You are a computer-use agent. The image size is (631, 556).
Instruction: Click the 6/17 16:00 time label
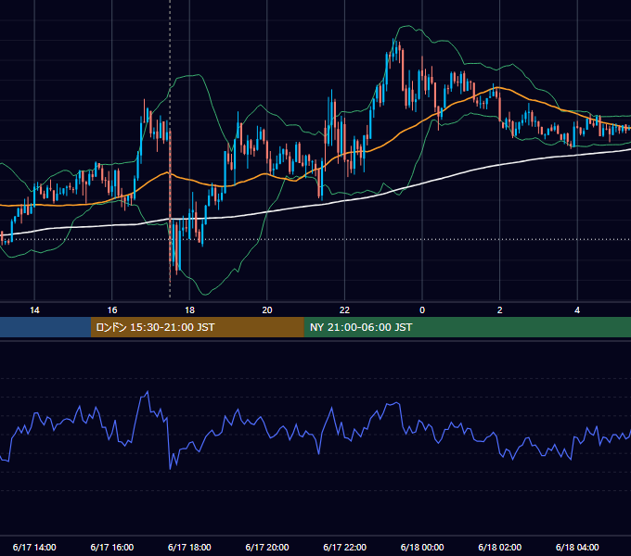112,547
